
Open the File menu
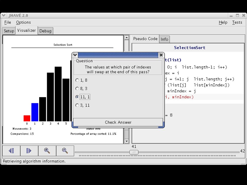(7, 22)
